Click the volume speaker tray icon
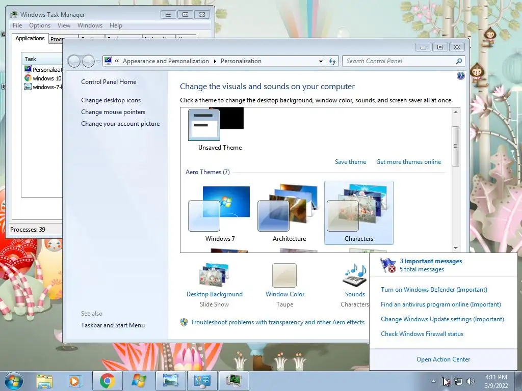Viewport: 522px width, 391px height. pyautogui.click(x=471, y=381)
